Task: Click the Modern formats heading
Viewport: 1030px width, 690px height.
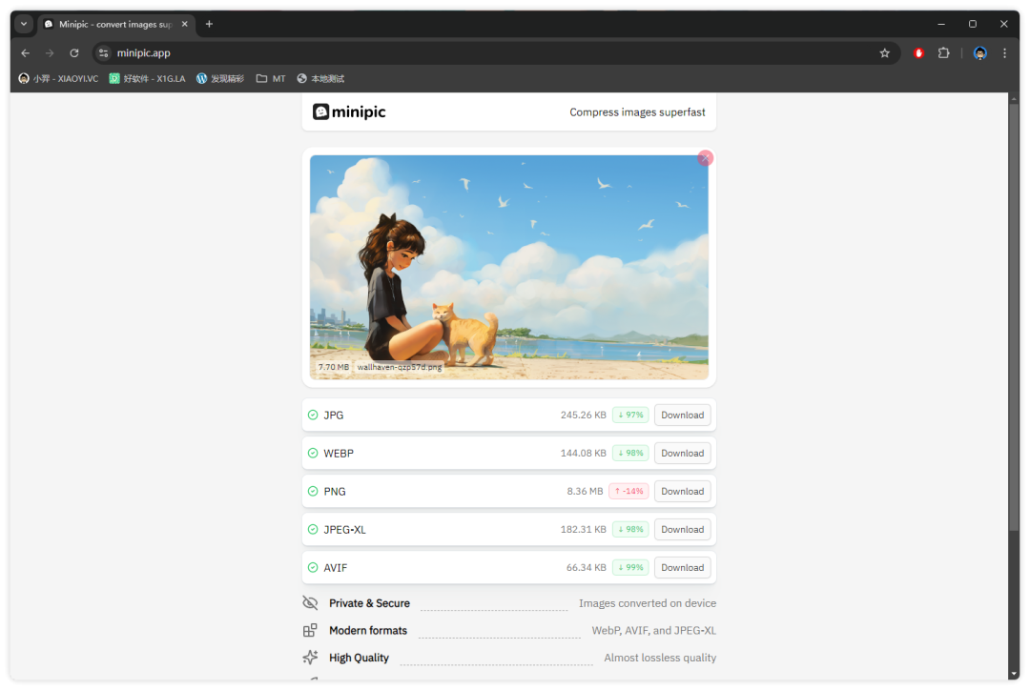Action: pyautogui.click(x=368, y=631)
